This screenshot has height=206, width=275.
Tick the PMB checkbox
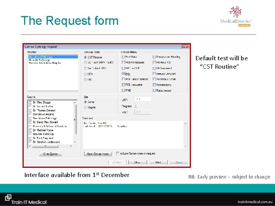[x=123, y=90]
